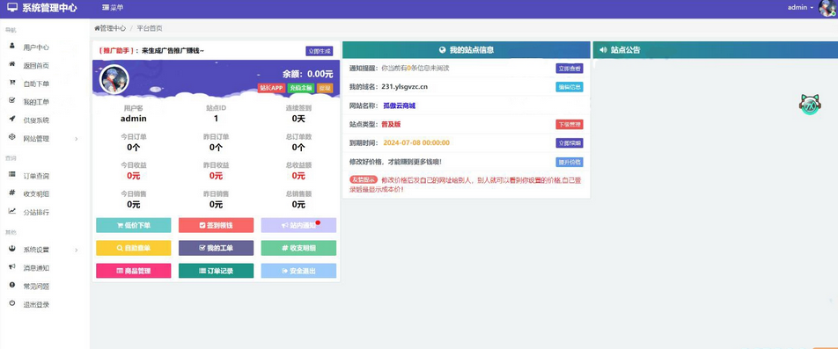Open the admin account dropdown
Viewport: 838px width, 349px height.
tap(801, 7)
